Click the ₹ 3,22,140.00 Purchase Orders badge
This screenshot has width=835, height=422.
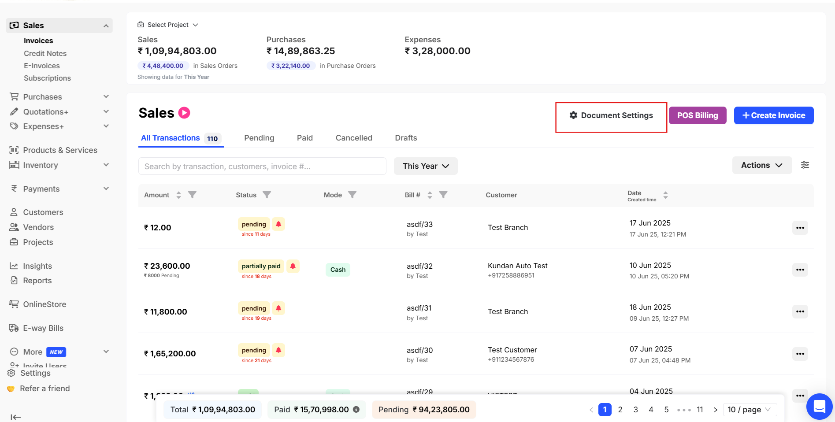click(x=291, y=66)
